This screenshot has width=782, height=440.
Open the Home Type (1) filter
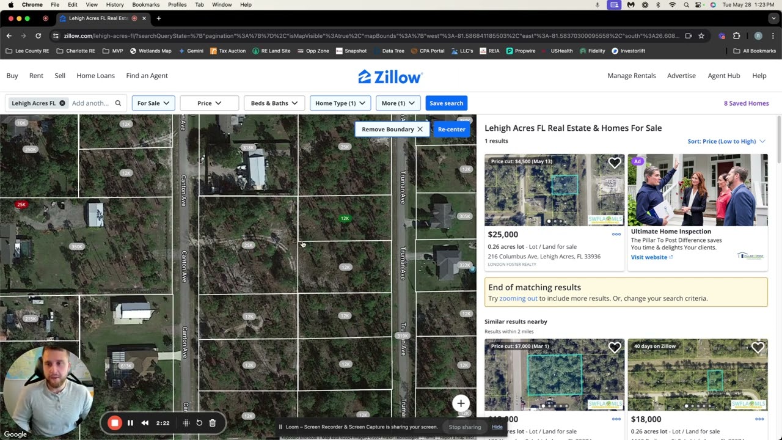tap(340, 103)
